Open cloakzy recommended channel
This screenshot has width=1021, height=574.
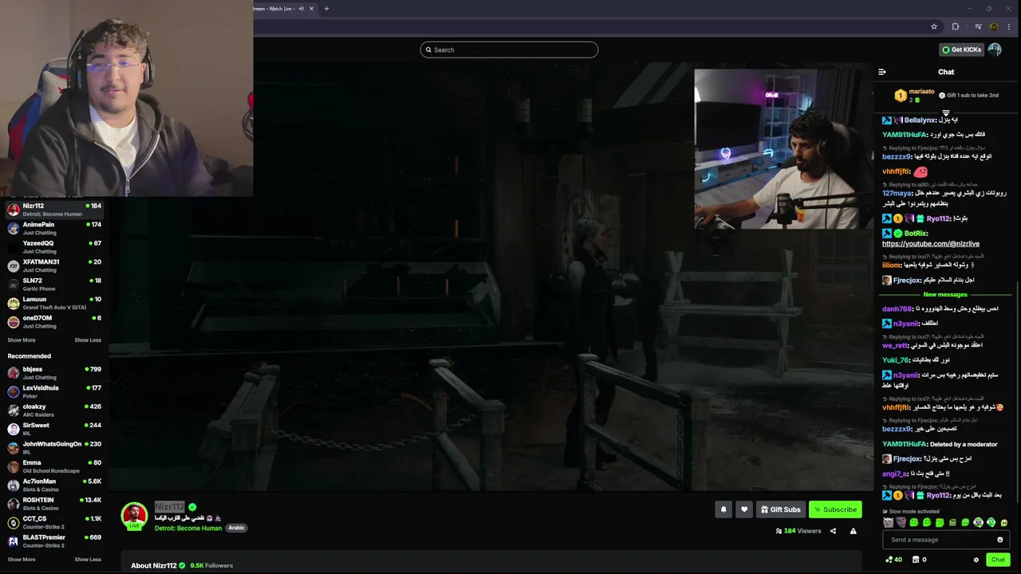[54, 410]
